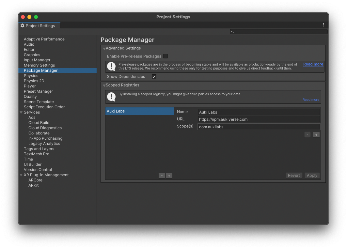The width and height of the screenshot is (347, 249).
Task: Toggle Show Dependencies checkbox
Action: (x=154, y=77)
